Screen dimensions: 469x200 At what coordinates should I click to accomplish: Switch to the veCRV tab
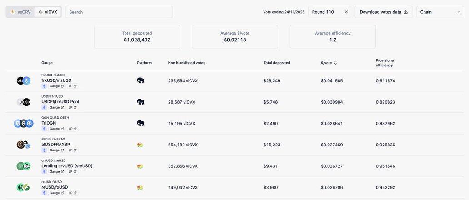(20, 12)
